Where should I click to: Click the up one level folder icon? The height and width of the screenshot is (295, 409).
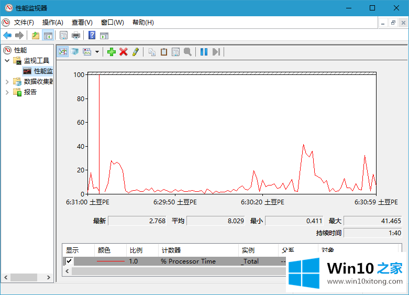[36, 35]
